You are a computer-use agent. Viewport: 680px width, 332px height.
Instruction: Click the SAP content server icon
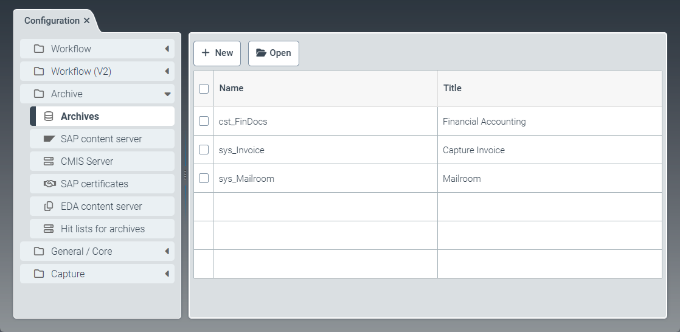click(x=49, y=139)
